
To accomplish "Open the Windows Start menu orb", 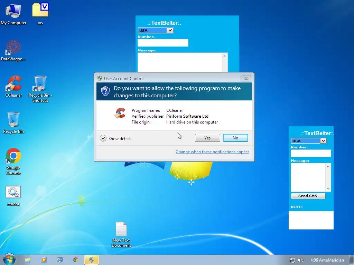I will tap(9, 259).
